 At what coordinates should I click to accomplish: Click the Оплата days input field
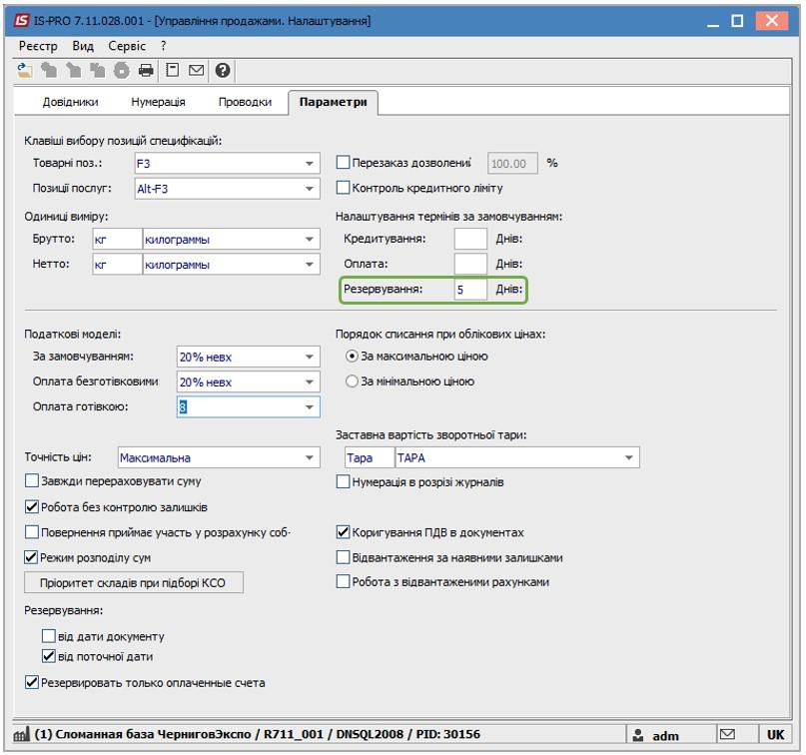[x=470, y=264]
